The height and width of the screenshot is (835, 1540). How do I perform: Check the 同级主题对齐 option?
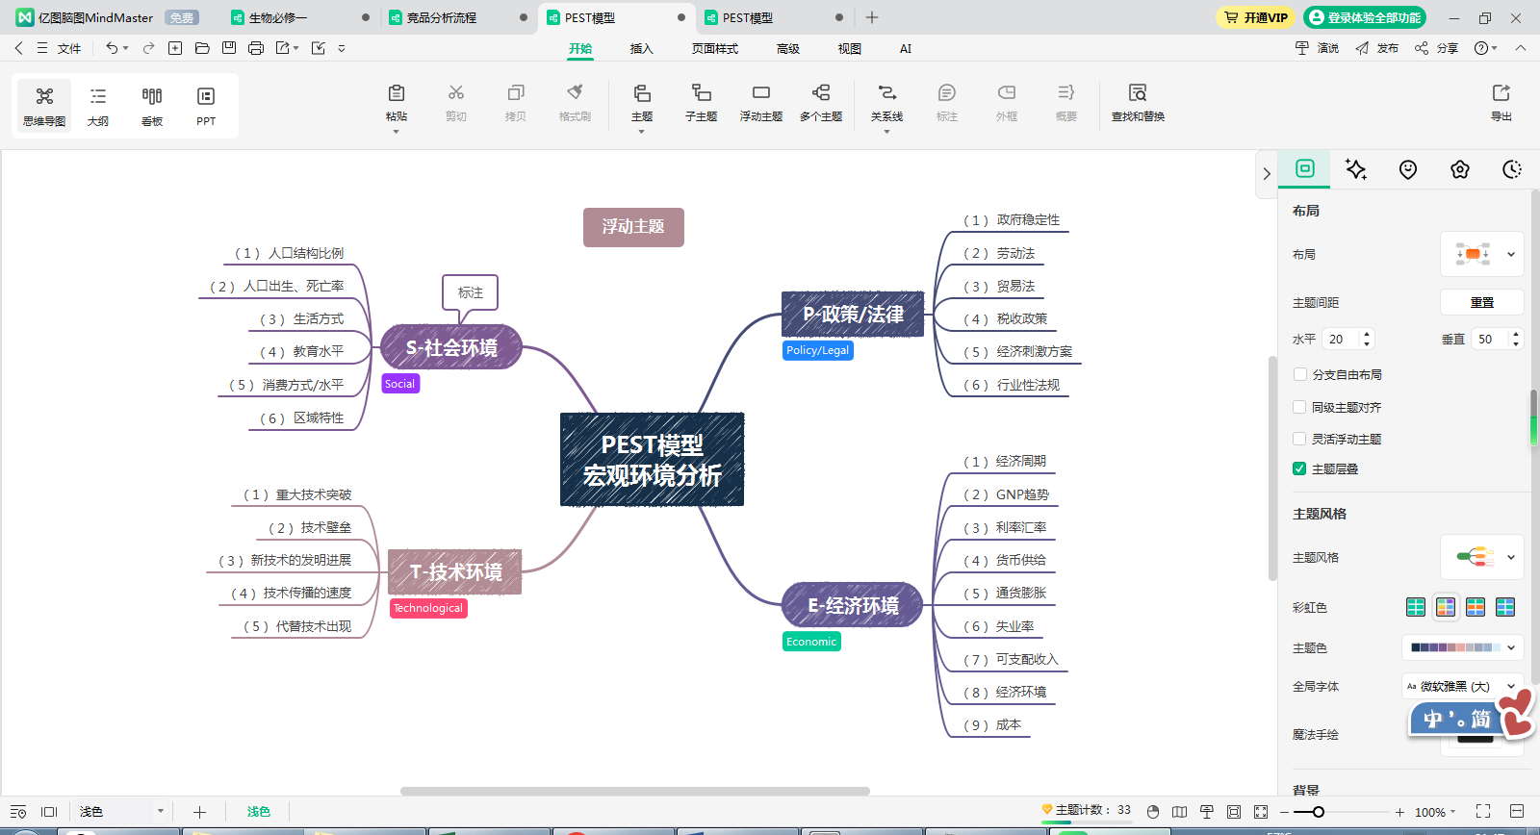point(1299,407)
